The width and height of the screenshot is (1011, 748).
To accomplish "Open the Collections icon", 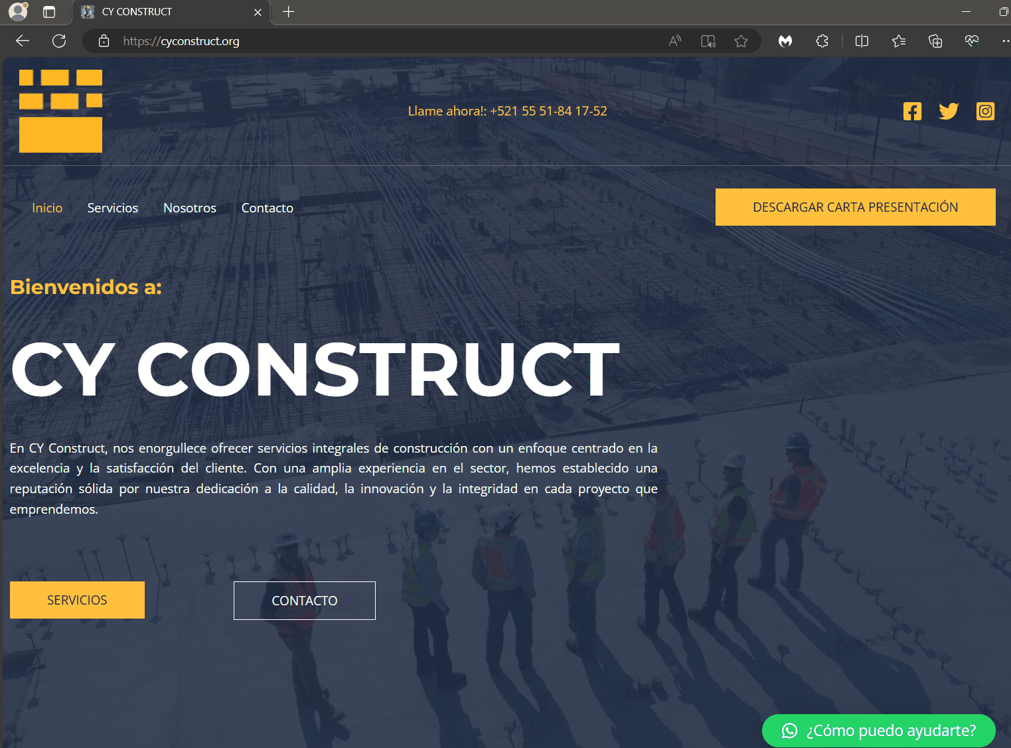I will (935, 41).
